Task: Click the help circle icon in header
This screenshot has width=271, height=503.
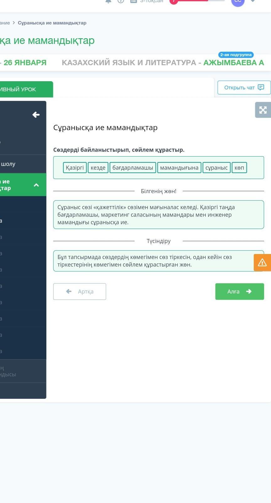Action: [121, 1]
